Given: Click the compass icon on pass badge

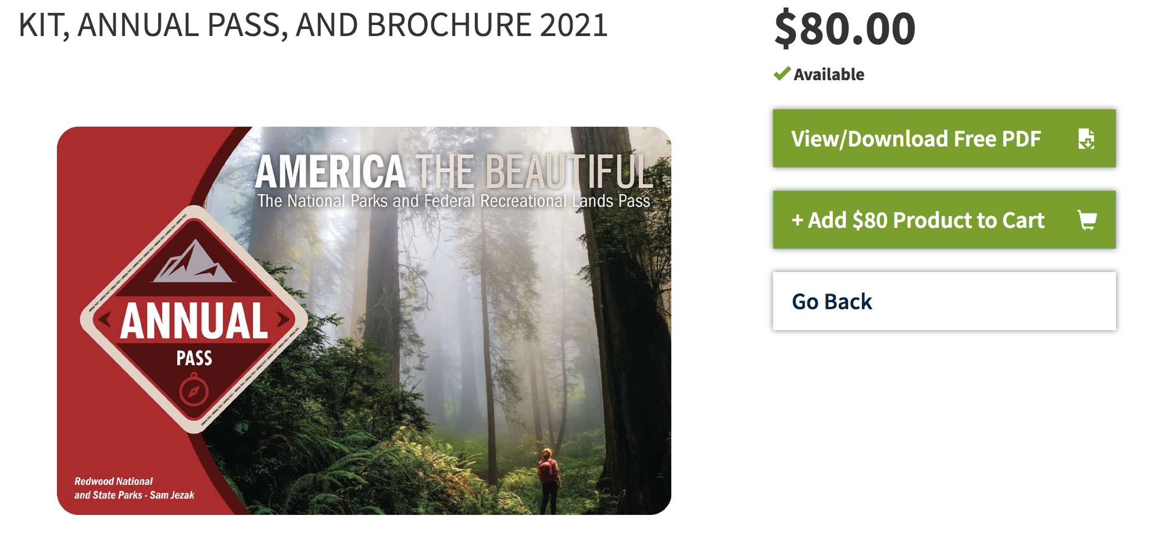Looking at the screenshot, I should (x=194, y=391).
